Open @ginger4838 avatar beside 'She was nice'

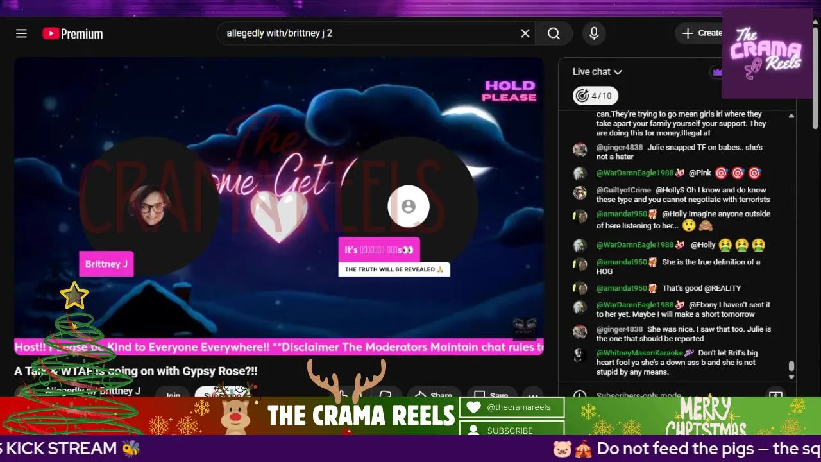tap(580, 331)
